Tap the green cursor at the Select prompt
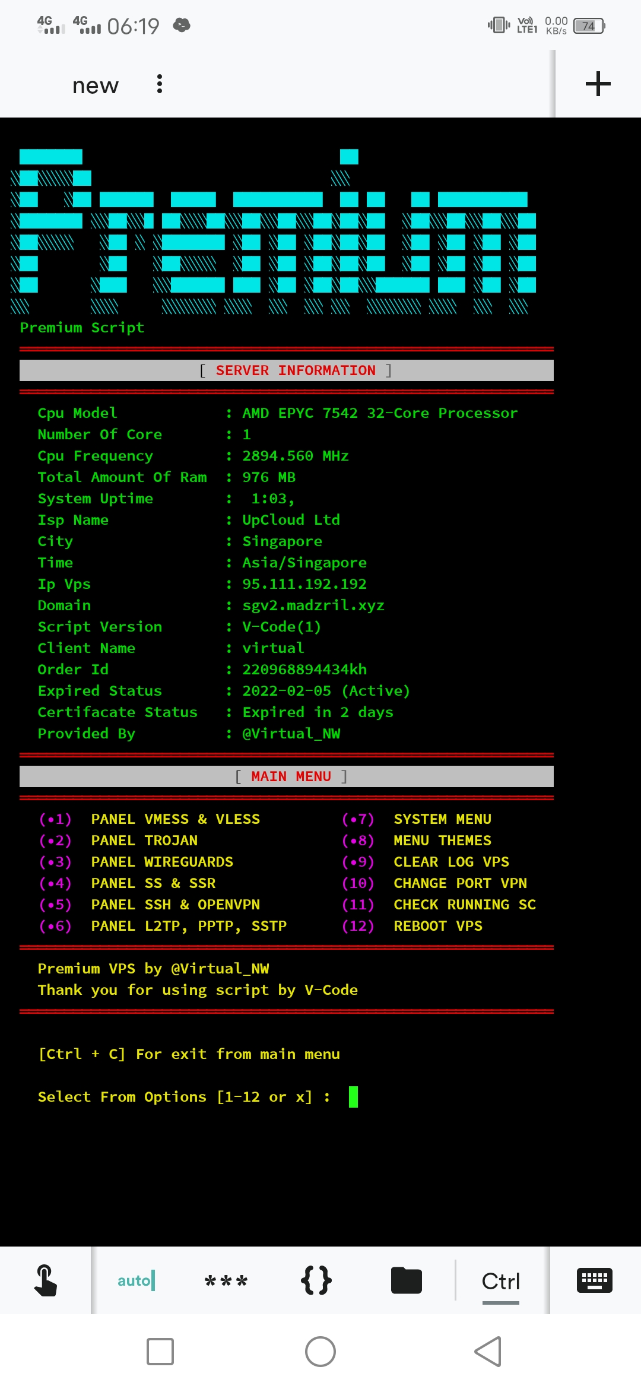Screen dimensions: 641x1389 pos(353,1097)
